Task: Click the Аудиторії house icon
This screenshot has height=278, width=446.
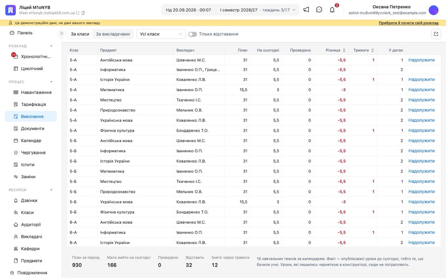Action: coord(16,224)
